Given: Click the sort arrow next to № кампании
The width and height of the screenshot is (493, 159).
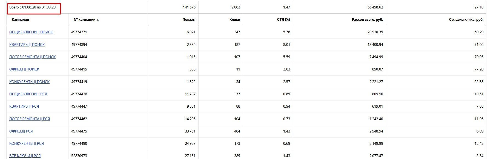Looking at the screenshot, I should pos(98,20).
